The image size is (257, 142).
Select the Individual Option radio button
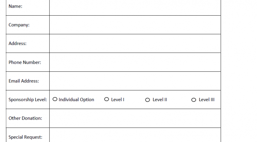[55, 99]
